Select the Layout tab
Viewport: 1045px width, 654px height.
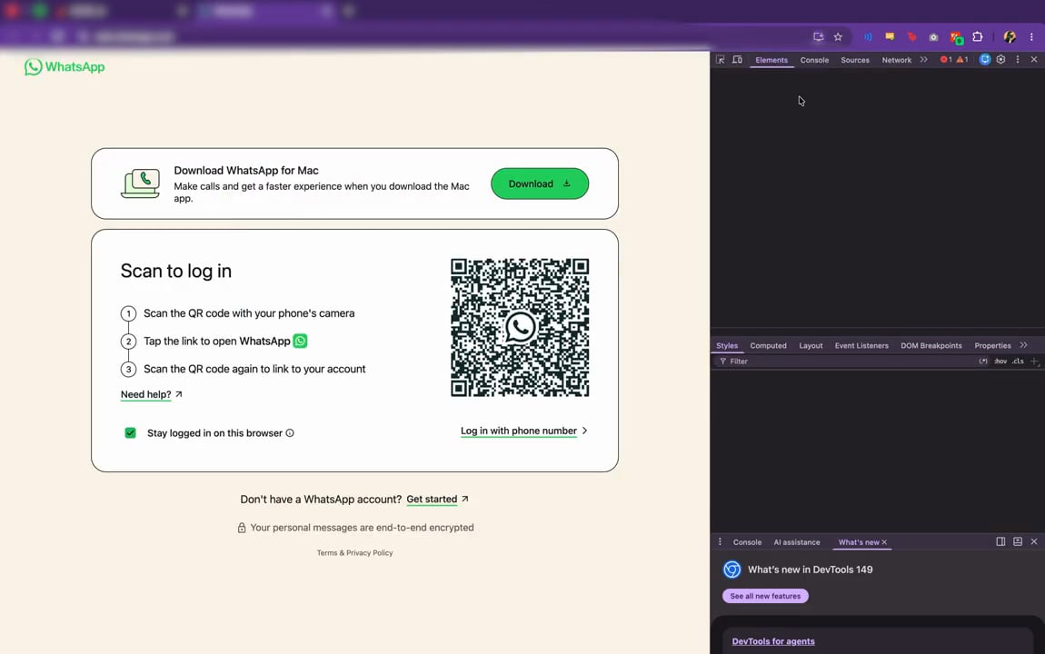(x=811, y=346)
